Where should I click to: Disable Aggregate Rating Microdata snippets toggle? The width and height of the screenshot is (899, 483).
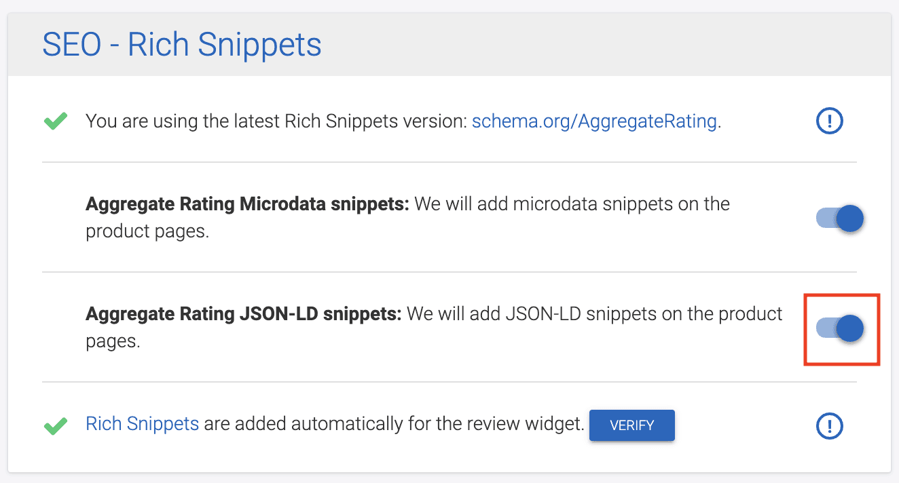(x=840, y=219)
